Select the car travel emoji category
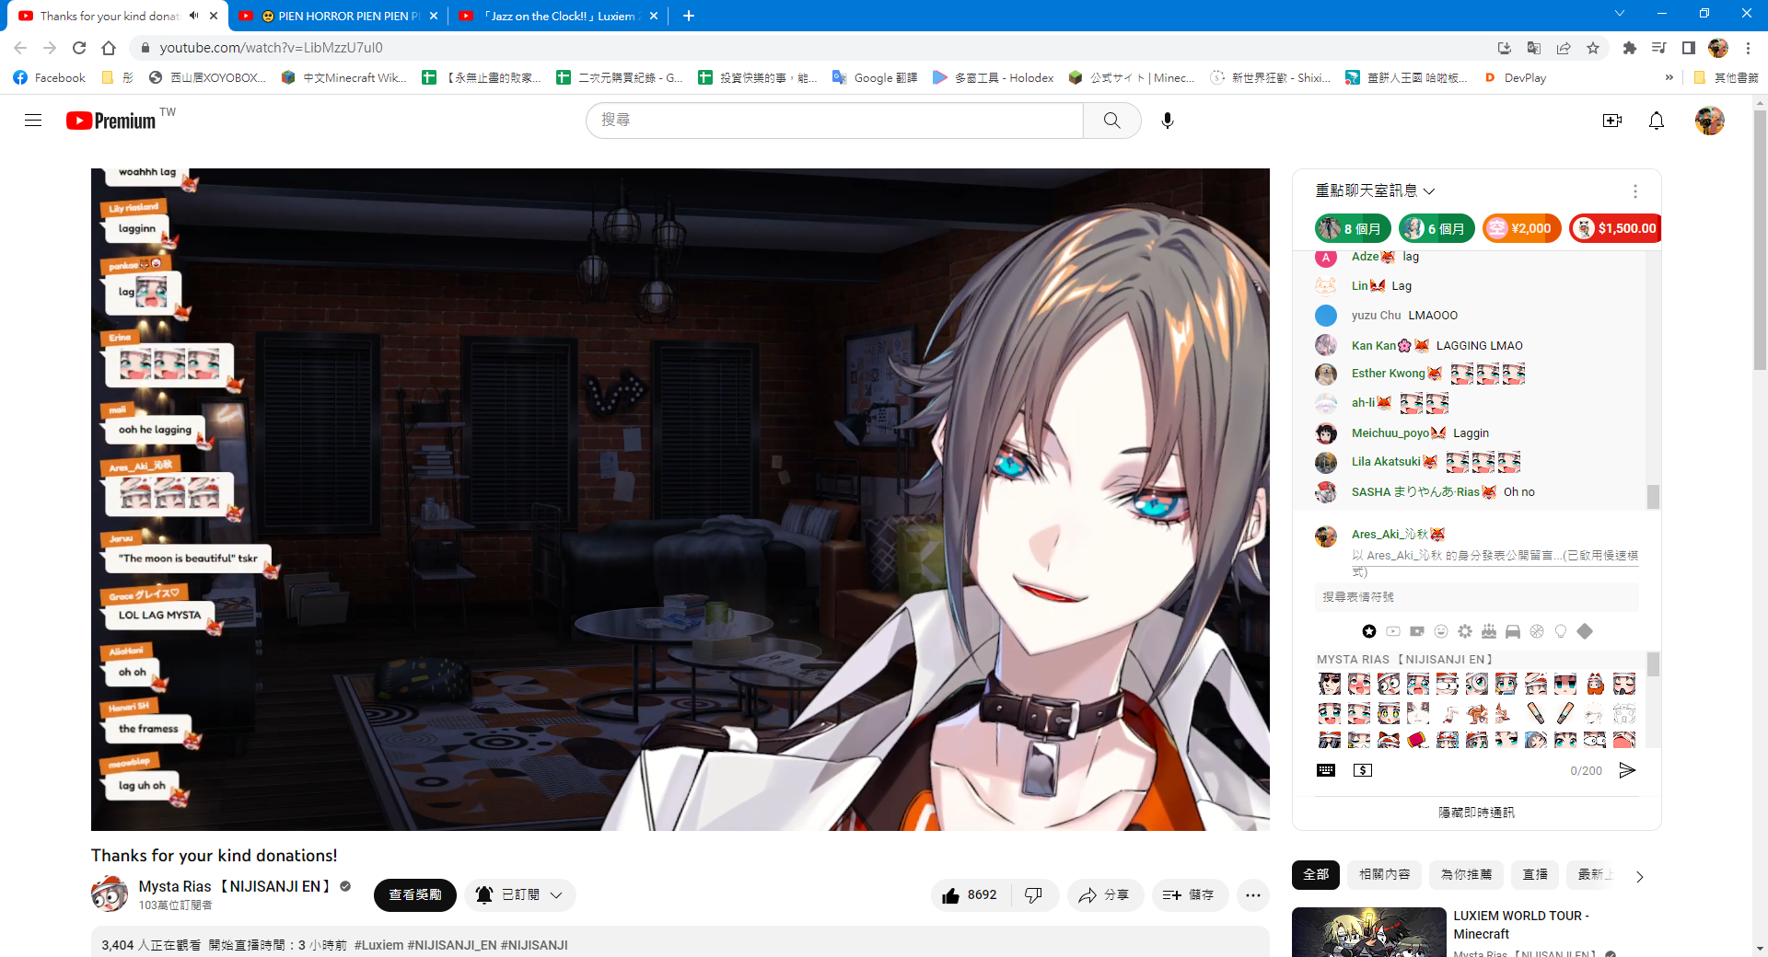 tap(1513, 631)
